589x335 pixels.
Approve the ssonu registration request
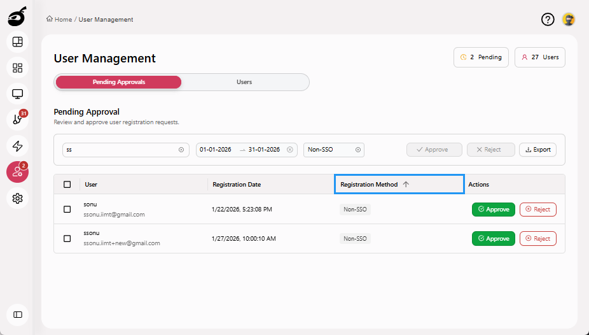[x=493, y=238]
